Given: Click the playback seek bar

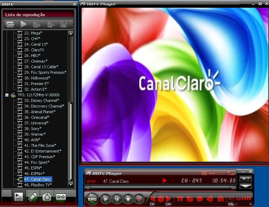Looking at the screenshot, I should click(x=160, y=188).
